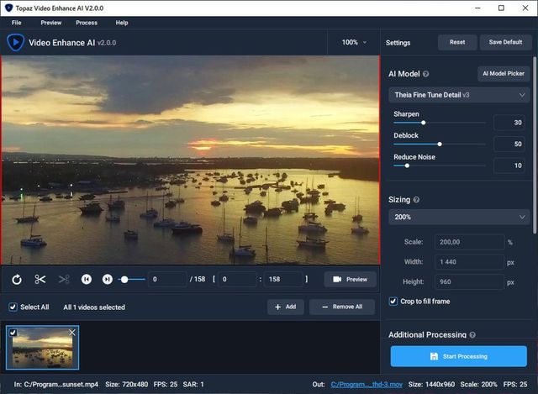Open the Theia Fine Tune Detail dropdown

click(x=459, y=95)
